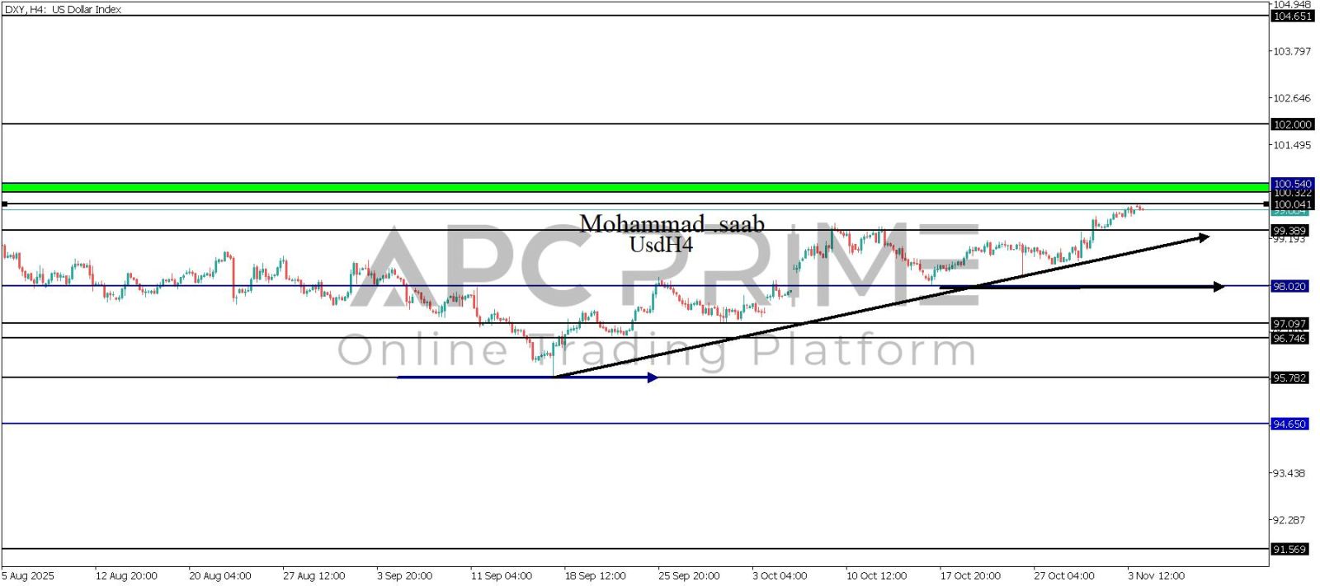1320x586 pixels.
Task: Click the DXY, H4 chart title
Action: (x=63, y=9)
